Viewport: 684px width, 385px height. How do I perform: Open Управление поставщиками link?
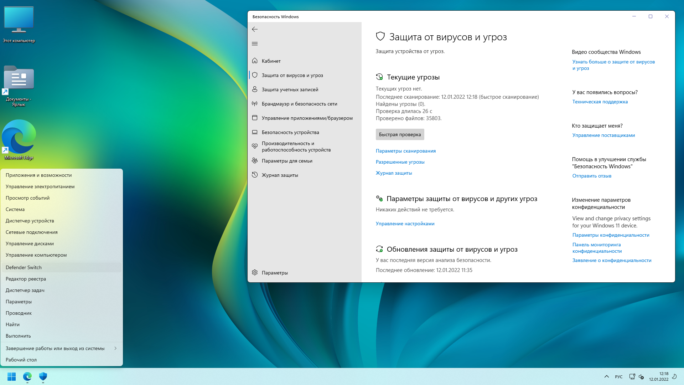tap(603, 135)
